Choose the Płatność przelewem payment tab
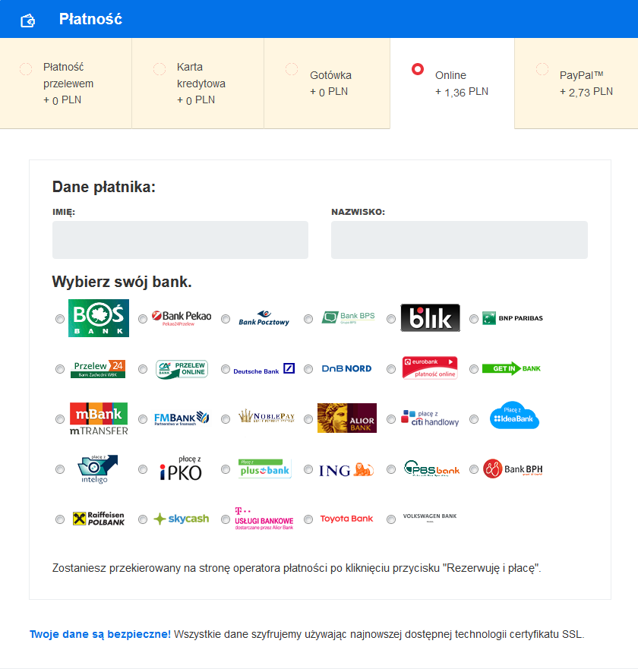 tap(66, 84)
